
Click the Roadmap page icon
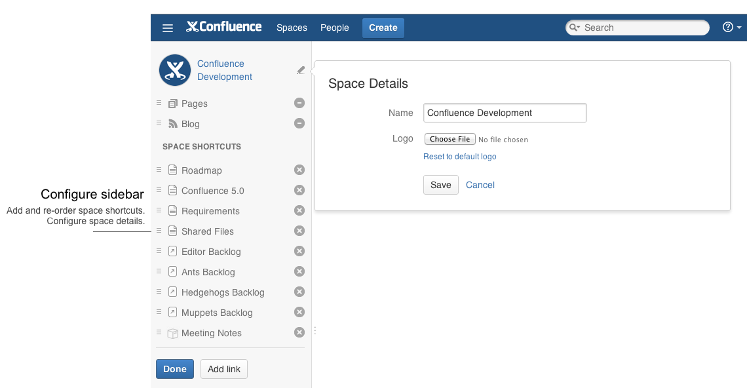173,170
